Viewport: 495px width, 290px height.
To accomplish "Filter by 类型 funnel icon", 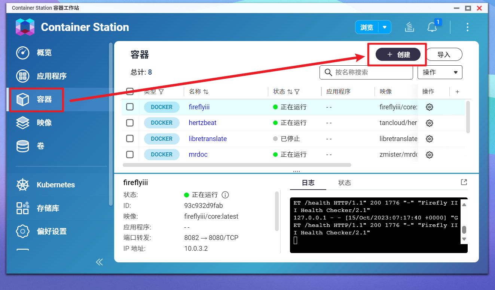I will pyautogui.click(x=161, y=92).
